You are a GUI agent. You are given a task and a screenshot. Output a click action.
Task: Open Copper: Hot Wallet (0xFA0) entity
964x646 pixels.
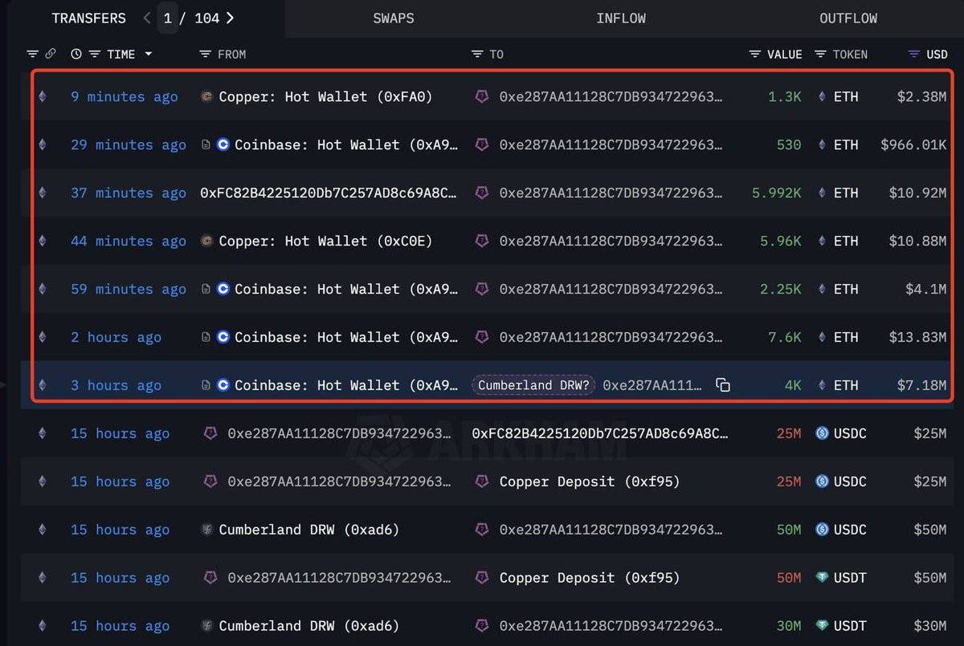click(325, 96)
